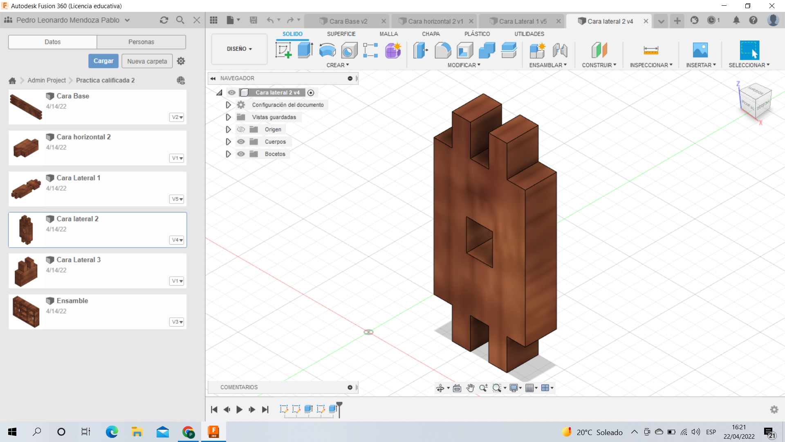785x442 pixels.
Task: Switch to the SUPERFICIE ribbon tab
Action: click(x=341, y=34)
